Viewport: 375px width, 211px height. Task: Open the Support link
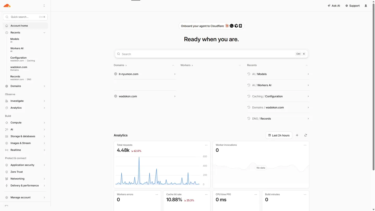click(x=353, y=6)
